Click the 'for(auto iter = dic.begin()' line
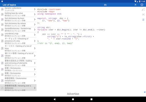The height and width of the screenshot is (102, 146). pyautogui.click(x=71, y=30)
